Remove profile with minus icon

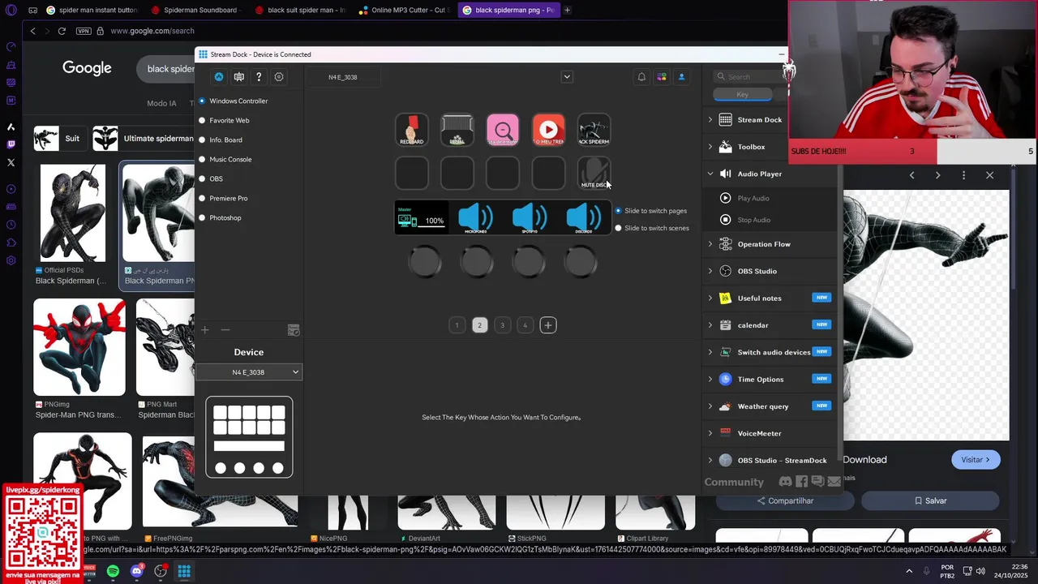click(x=225, y=330)
